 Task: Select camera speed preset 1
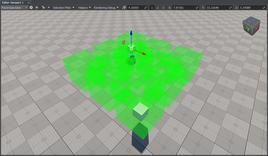tap(152, 8)
